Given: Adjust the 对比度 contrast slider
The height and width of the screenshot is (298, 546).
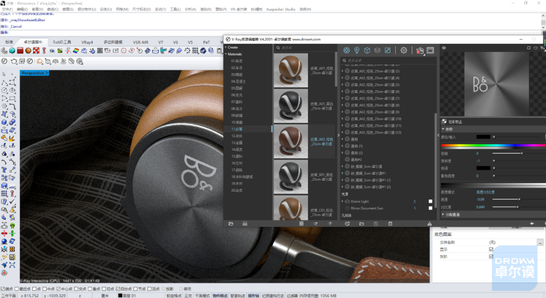Looking at the screenshot, I should click(x=517, y=207).
